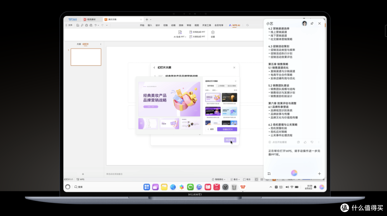Like the 小艺 response with thumbs up
This screenshot has height=216, width=387.
(x=305, y=142)
